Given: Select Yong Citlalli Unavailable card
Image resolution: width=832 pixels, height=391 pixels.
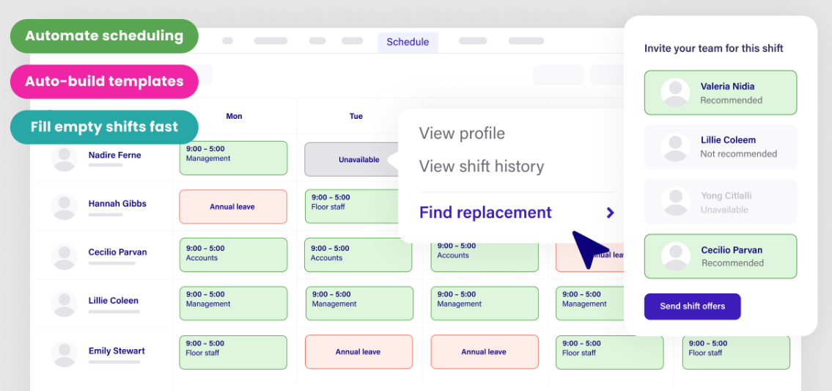Looking at the screenshot, I should 721,201.
